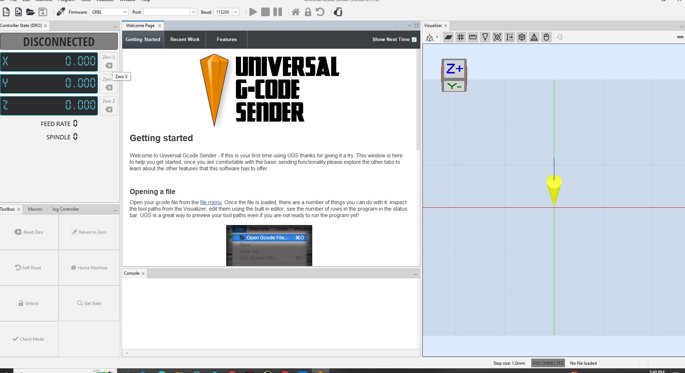This screenshot has width=685, height=373.
Task: Toggle the visualizer plane display icon
Action: point(448,37)
